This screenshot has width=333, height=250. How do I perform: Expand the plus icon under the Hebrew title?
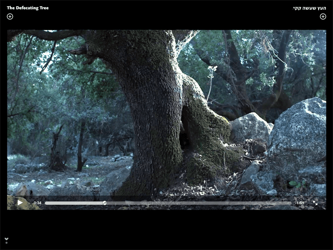click(x=323, y=16)
